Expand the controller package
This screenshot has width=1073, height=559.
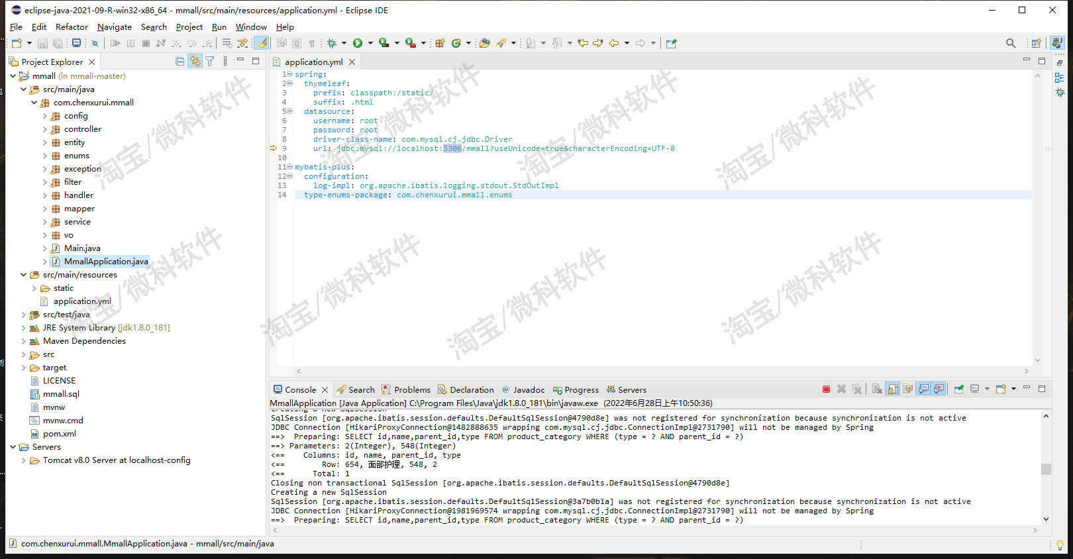44,129
